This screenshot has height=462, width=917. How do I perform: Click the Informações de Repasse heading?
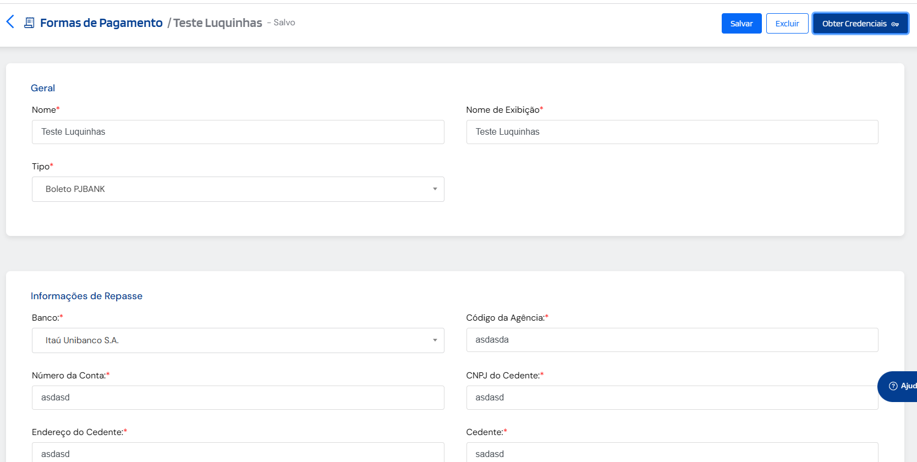pyautogui.click(x=86, y=296)
